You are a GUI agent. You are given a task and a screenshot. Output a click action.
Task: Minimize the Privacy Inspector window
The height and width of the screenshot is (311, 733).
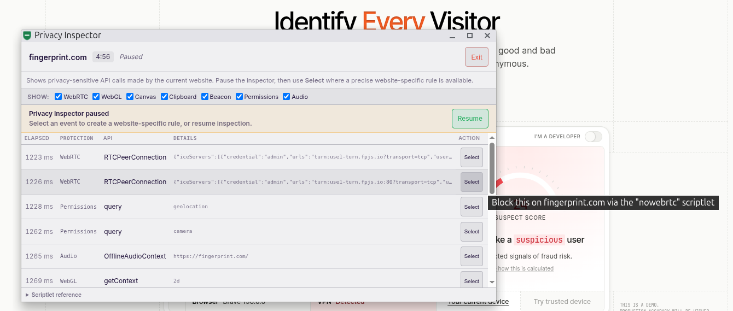coord(452,36)
